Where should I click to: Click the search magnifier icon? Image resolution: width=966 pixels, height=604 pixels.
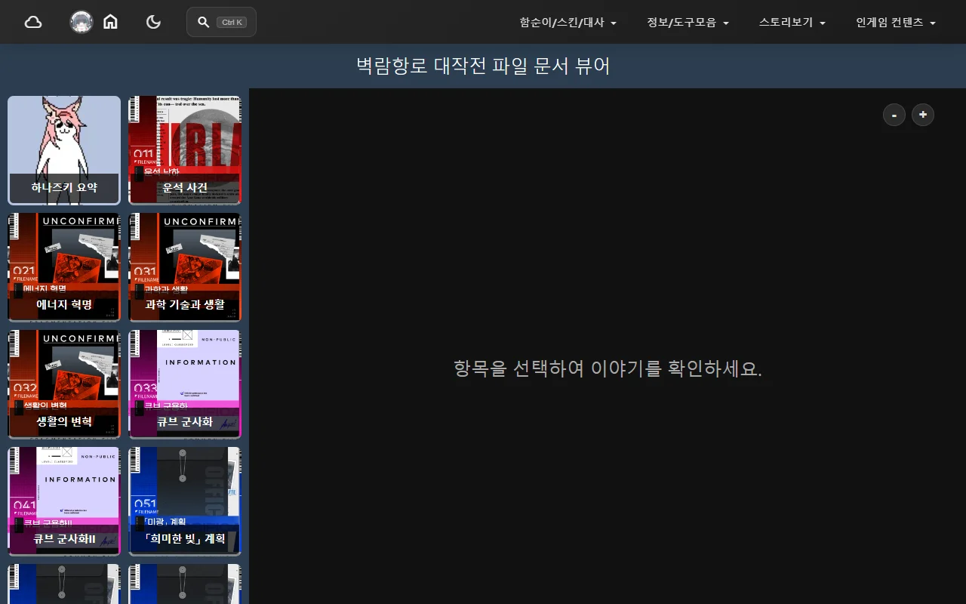[x=203, y=22]
